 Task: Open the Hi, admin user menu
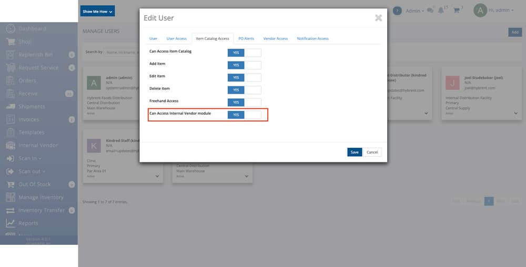tap(501, 10)
